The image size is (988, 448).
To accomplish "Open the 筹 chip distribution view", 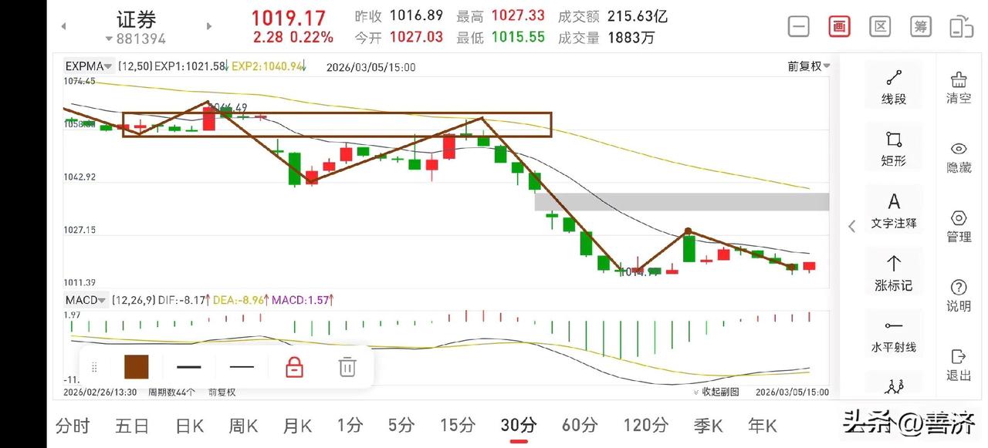I will (920, 25).
